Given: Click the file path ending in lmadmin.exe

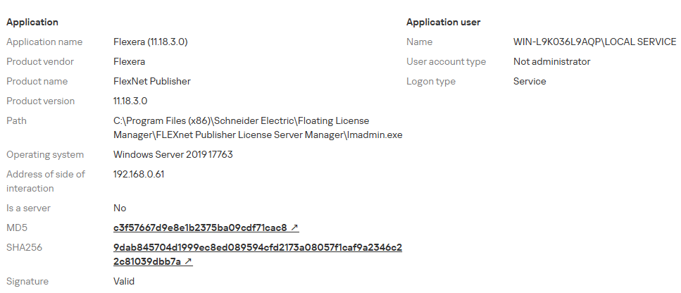Looking at the screenshot, I should click(258, 127).
